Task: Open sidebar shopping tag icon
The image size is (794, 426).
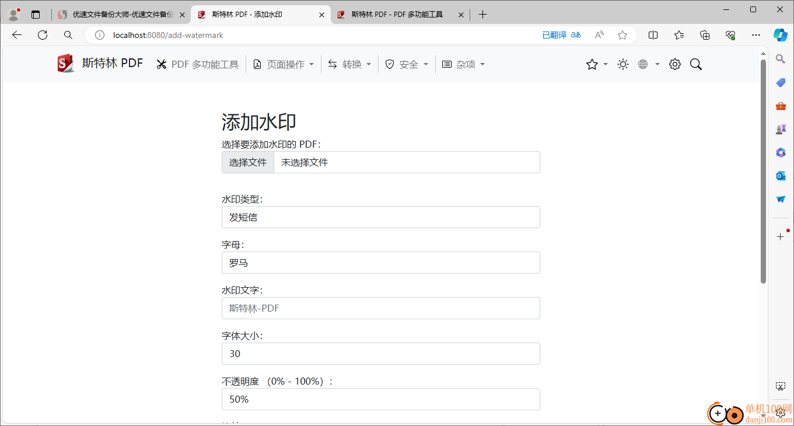Action: pyautogui.click(x=781, y=82)
